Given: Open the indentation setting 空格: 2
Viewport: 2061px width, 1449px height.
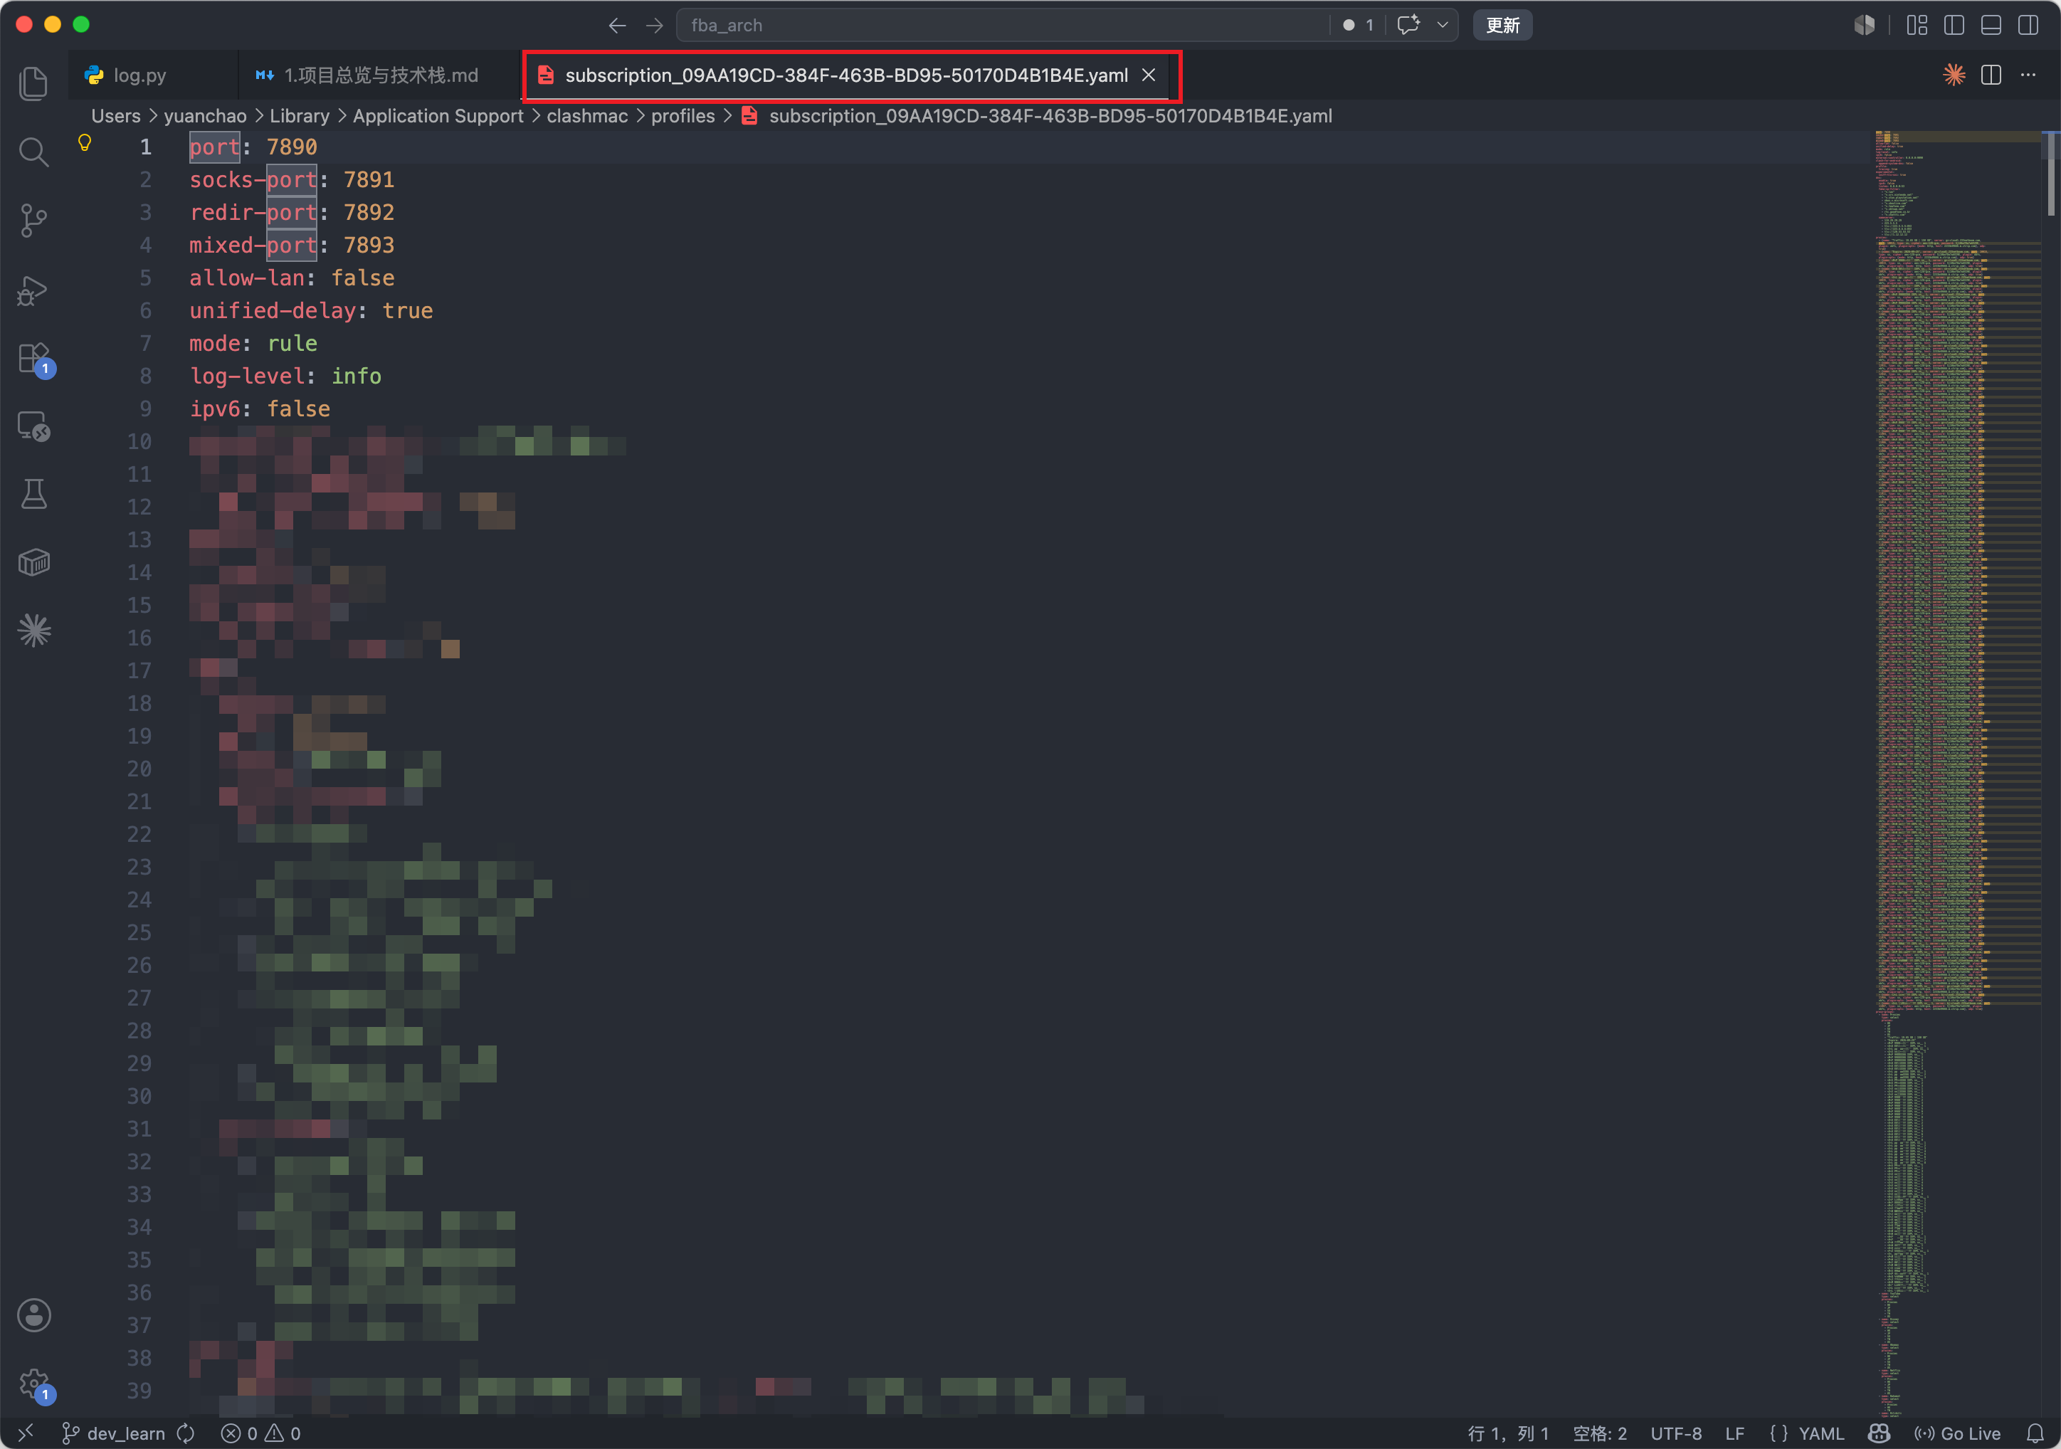Looking at the screenshot, I should tap(1600, 1434).
